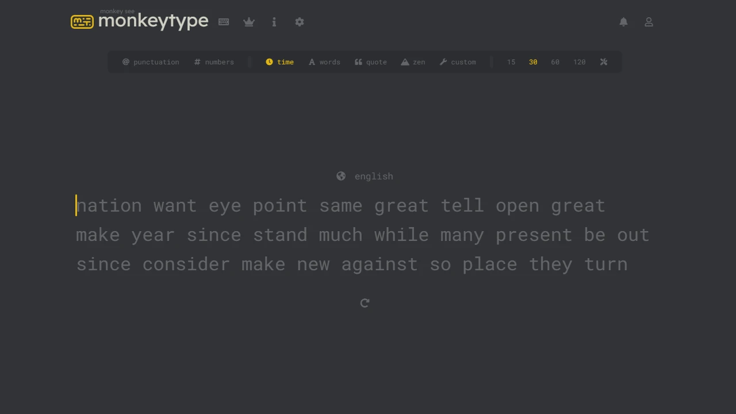Open the notifications bell icon
Image resolution: width=736 pixels, height=414 pixels.
tap(623, 22)
